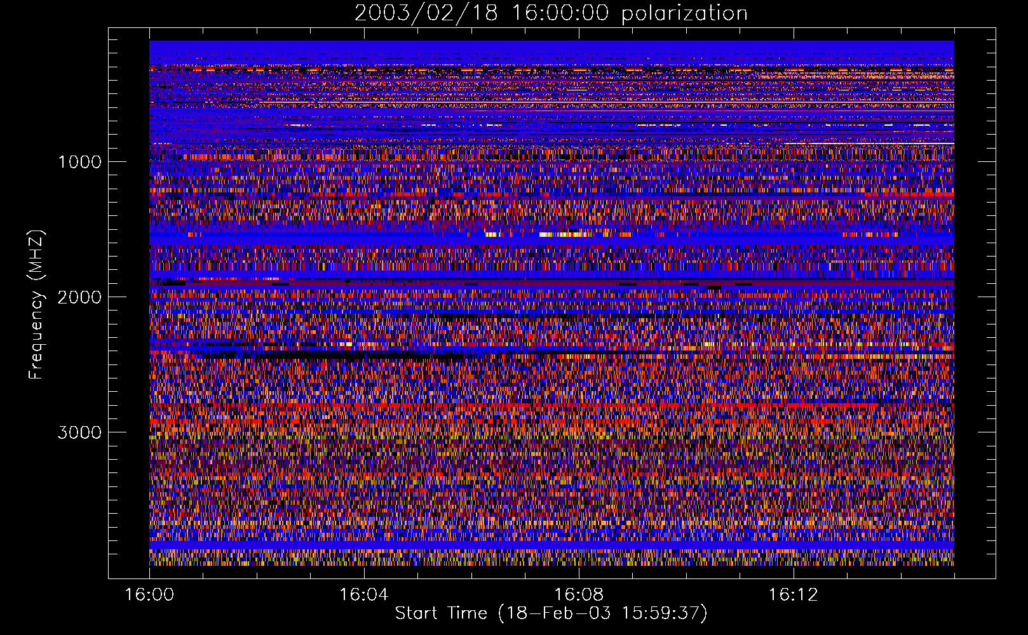Screen dimensions: 1028x635
Task: Click the '16:04' time tick label
Action: [x=364, y=595]
